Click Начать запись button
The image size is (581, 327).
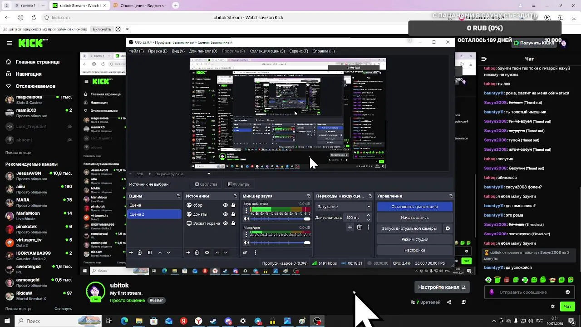(x=414, y=218)
